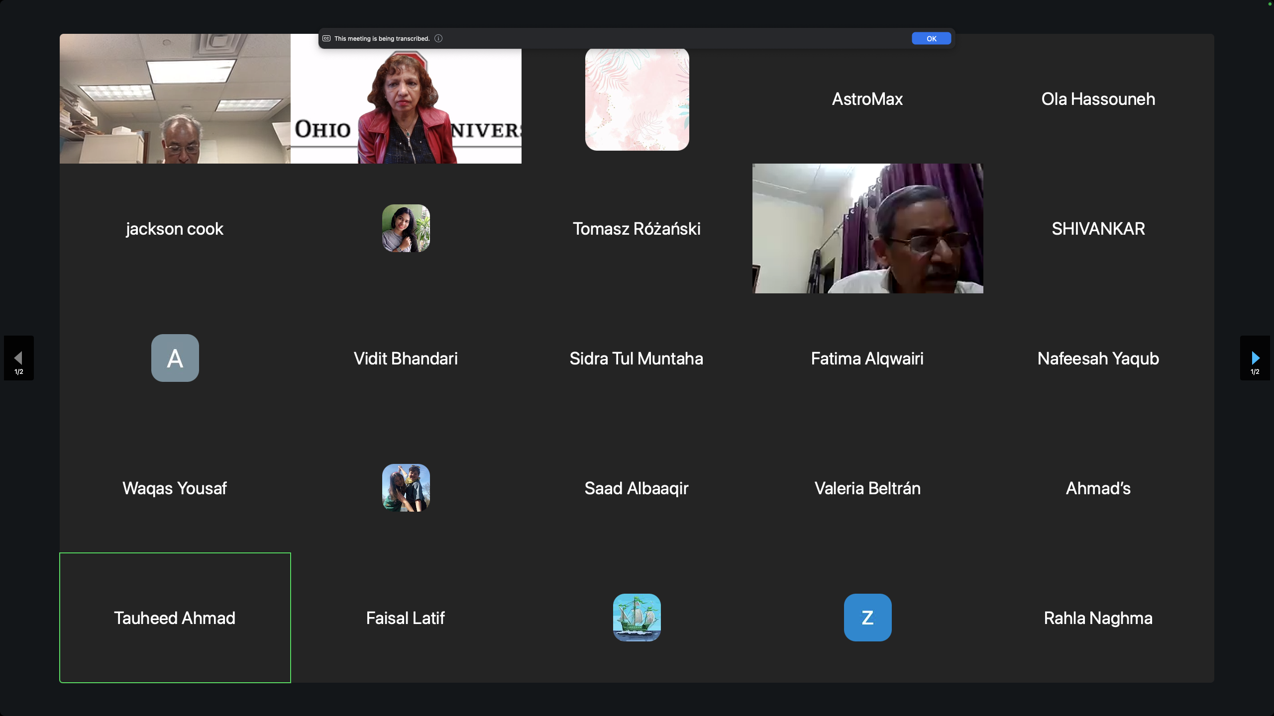Click OK on the transcription notice
The height and width of the screenshot is (716, 1274).
coord(931,38)
